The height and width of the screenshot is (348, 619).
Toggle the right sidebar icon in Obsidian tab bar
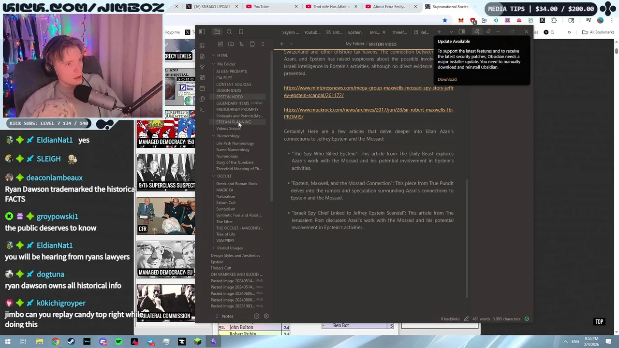click(x=462, y=32)
